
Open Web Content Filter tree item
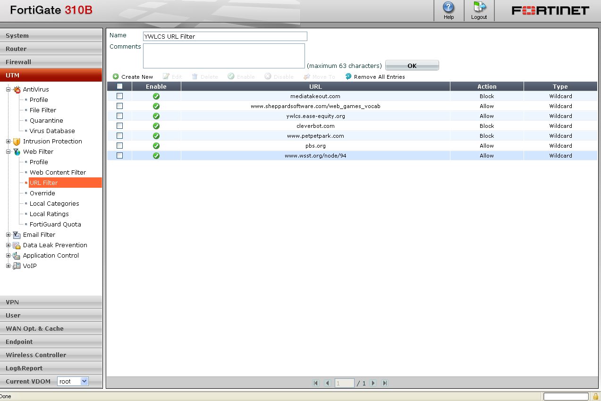tap(58, 172)
